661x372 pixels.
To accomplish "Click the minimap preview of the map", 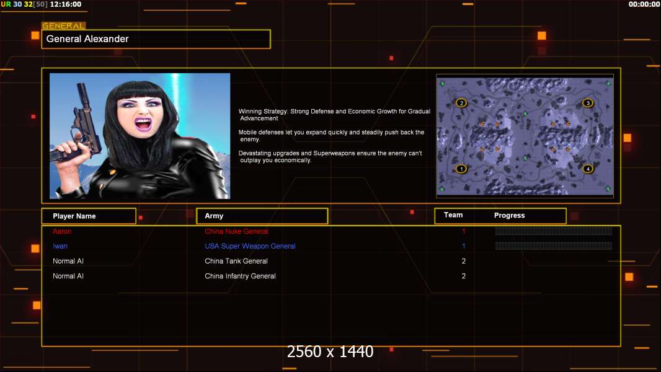I will point(525,136).
